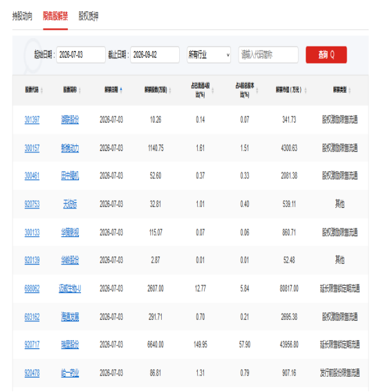Open the 股权质押 tab
Screen dimensions: 379x392
coord(89,16)
